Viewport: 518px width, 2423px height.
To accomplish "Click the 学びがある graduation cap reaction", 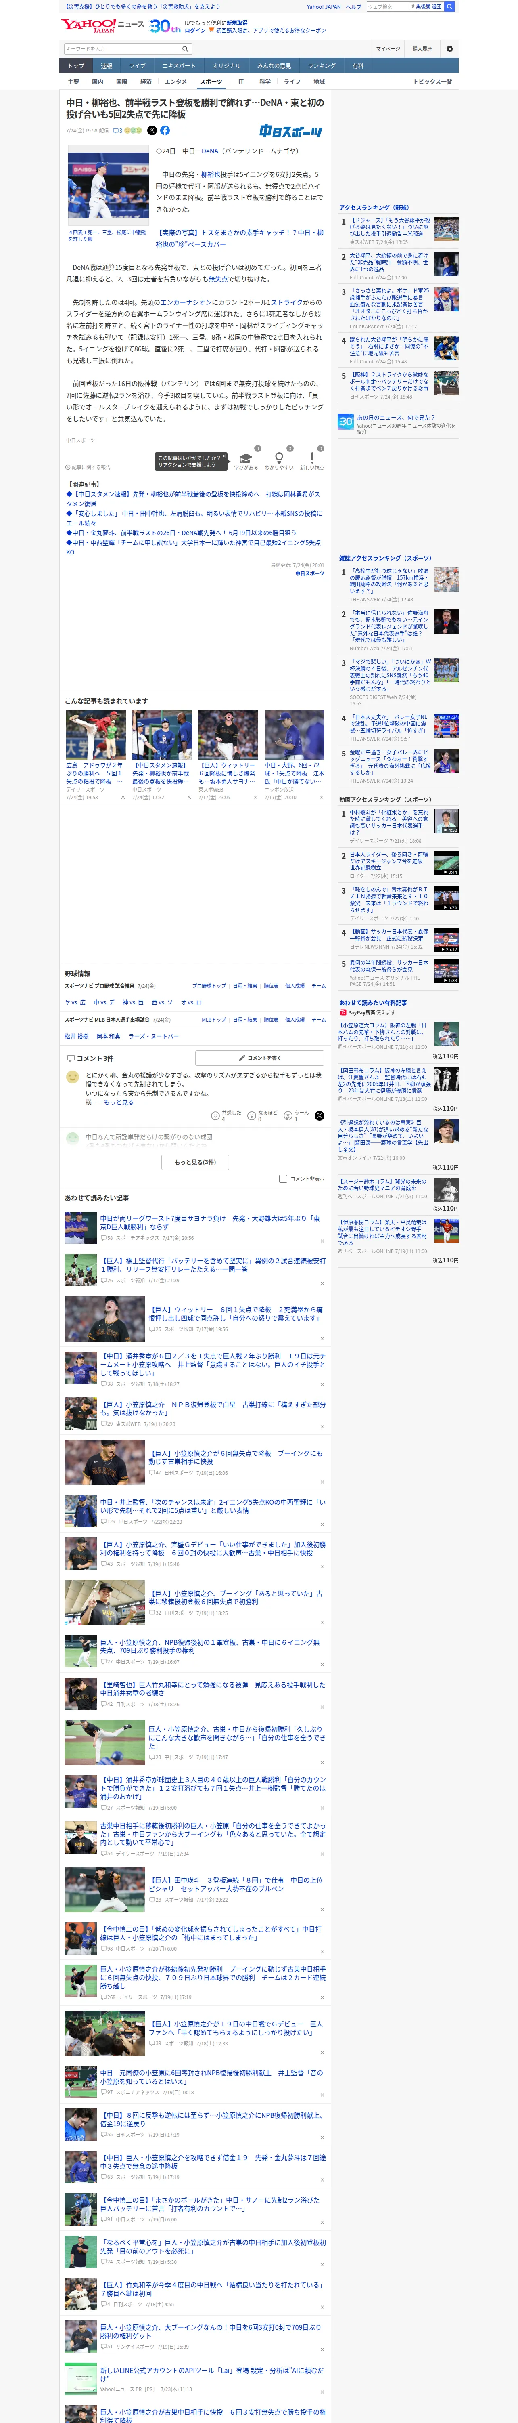I will point(245,460).
